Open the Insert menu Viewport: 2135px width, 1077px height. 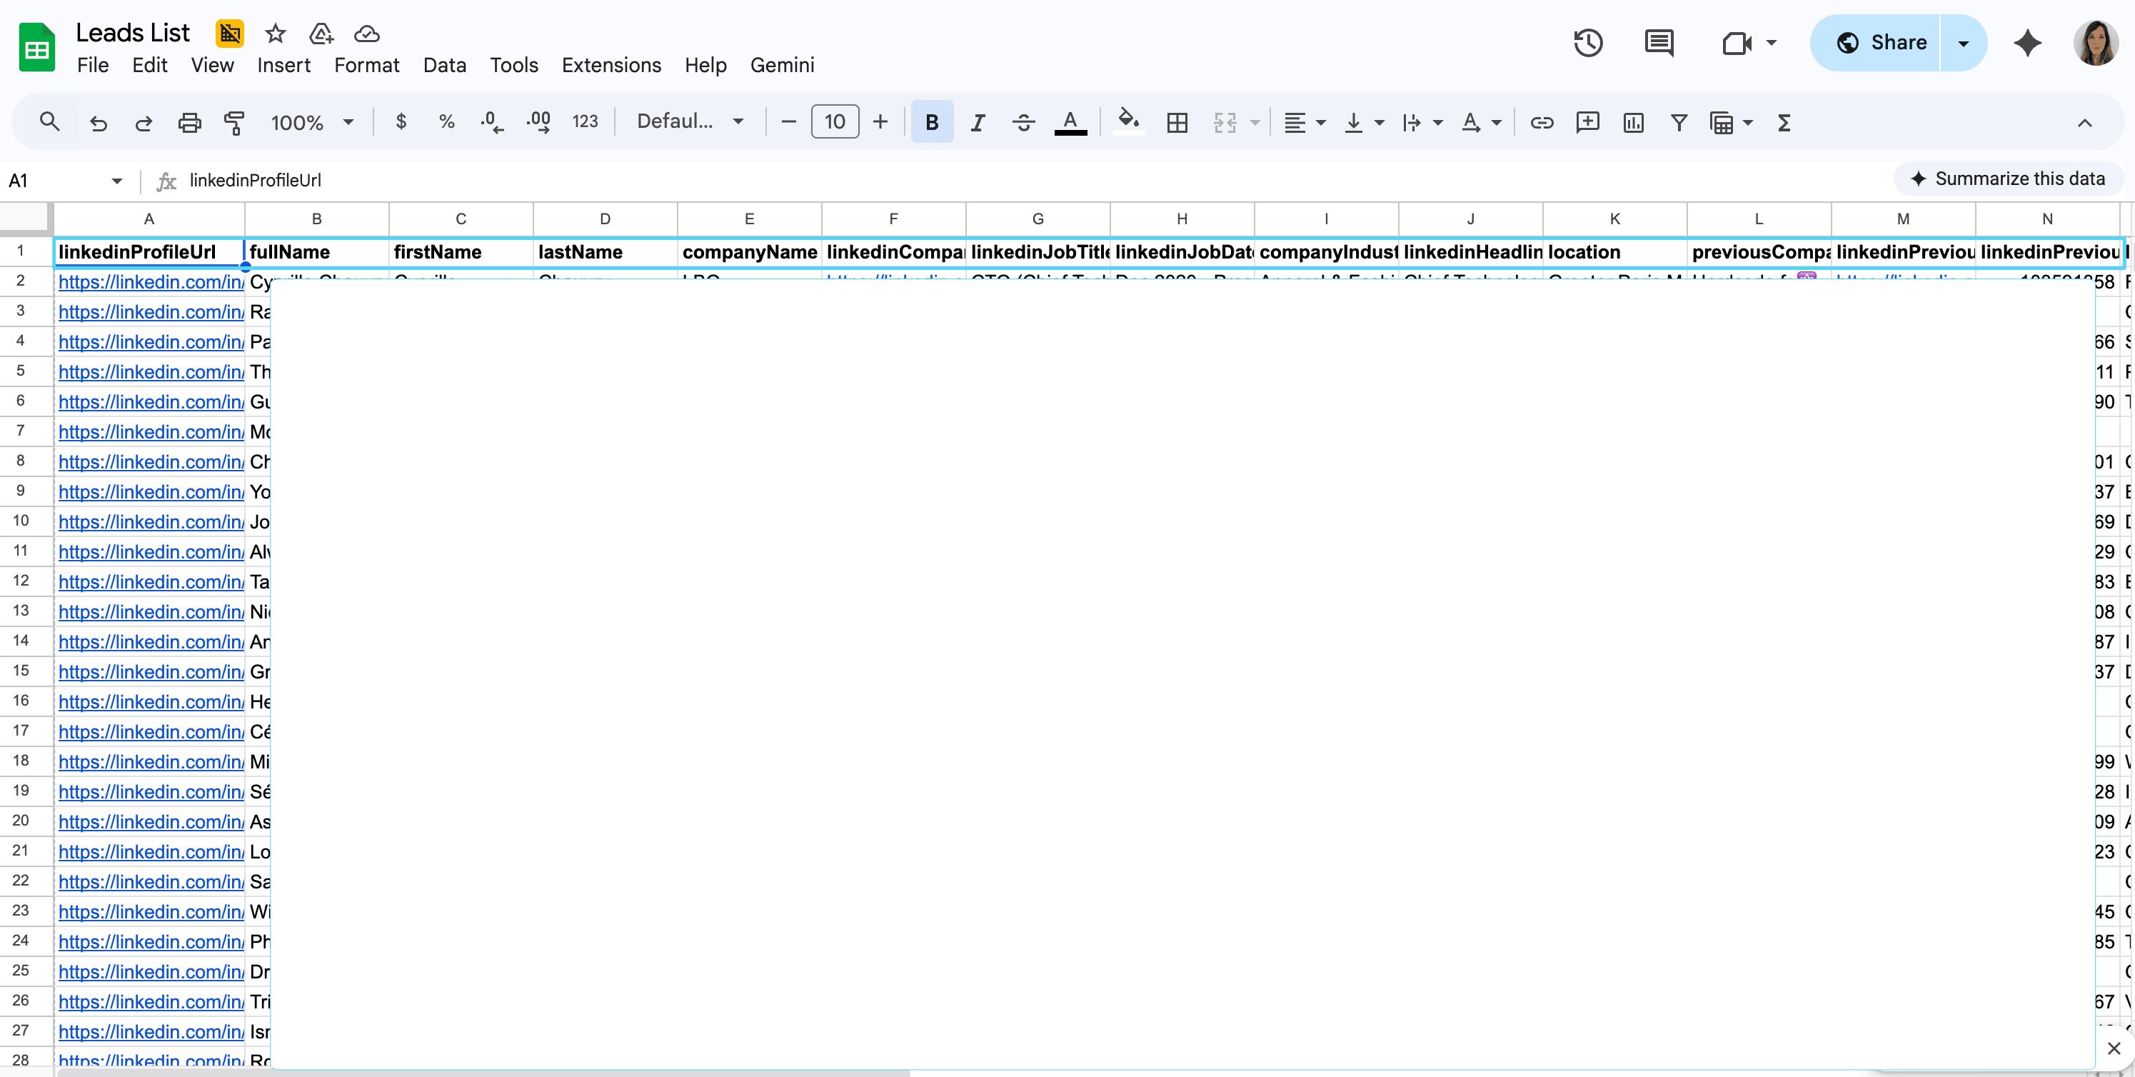click(x=283, y=66)
